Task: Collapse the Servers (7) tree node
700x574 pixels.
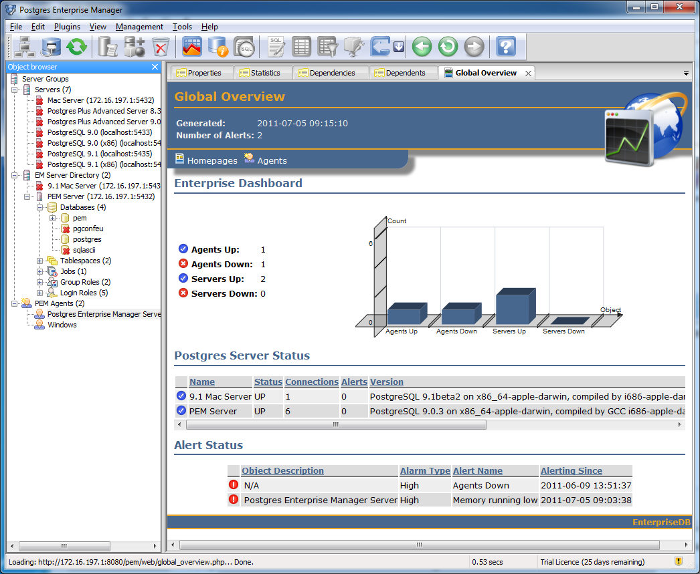Action: 14,90
